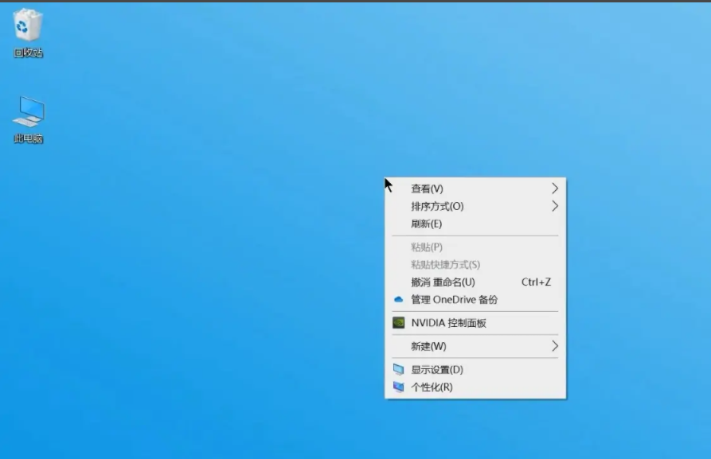Select 撤消 重命名(U) in the context menu
Screen dimensions: 711x459
[x=443, y=282]
